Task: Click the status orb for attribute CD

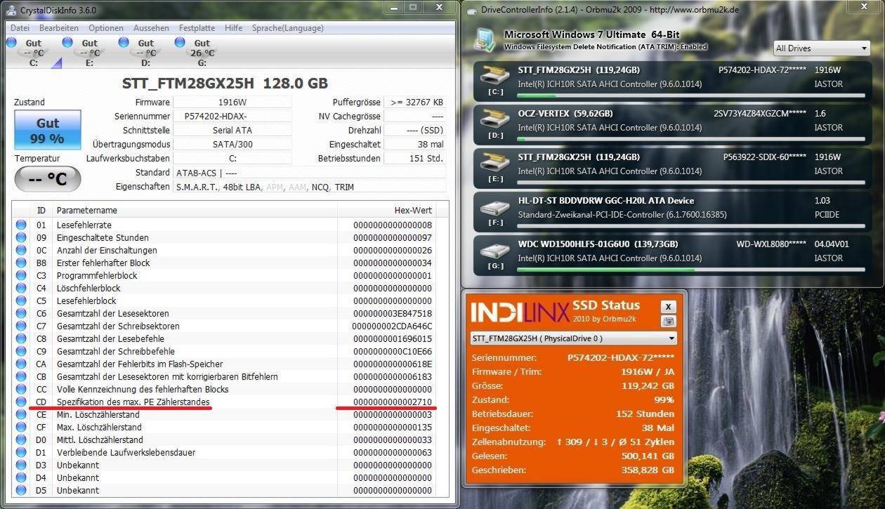Action: 21,402
